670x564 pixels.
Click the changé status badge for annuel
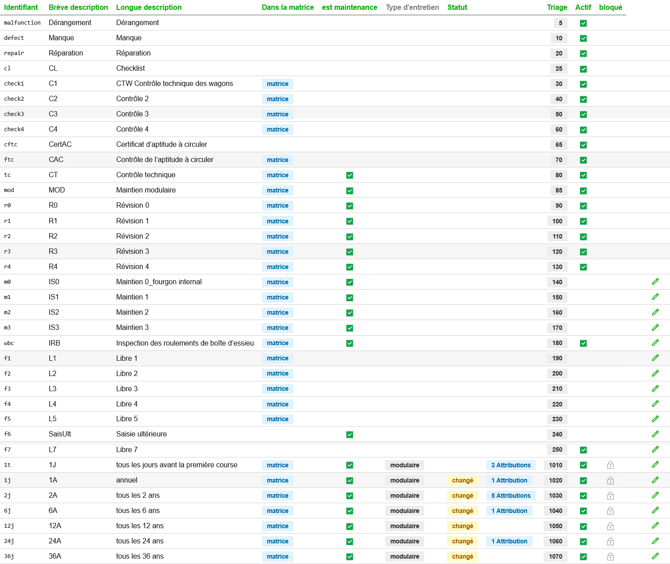tap(462, 480)
